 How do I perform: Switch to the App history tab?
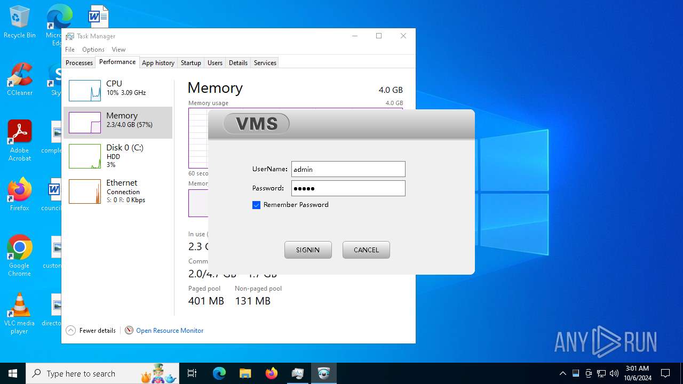click(x=158, y=62)
